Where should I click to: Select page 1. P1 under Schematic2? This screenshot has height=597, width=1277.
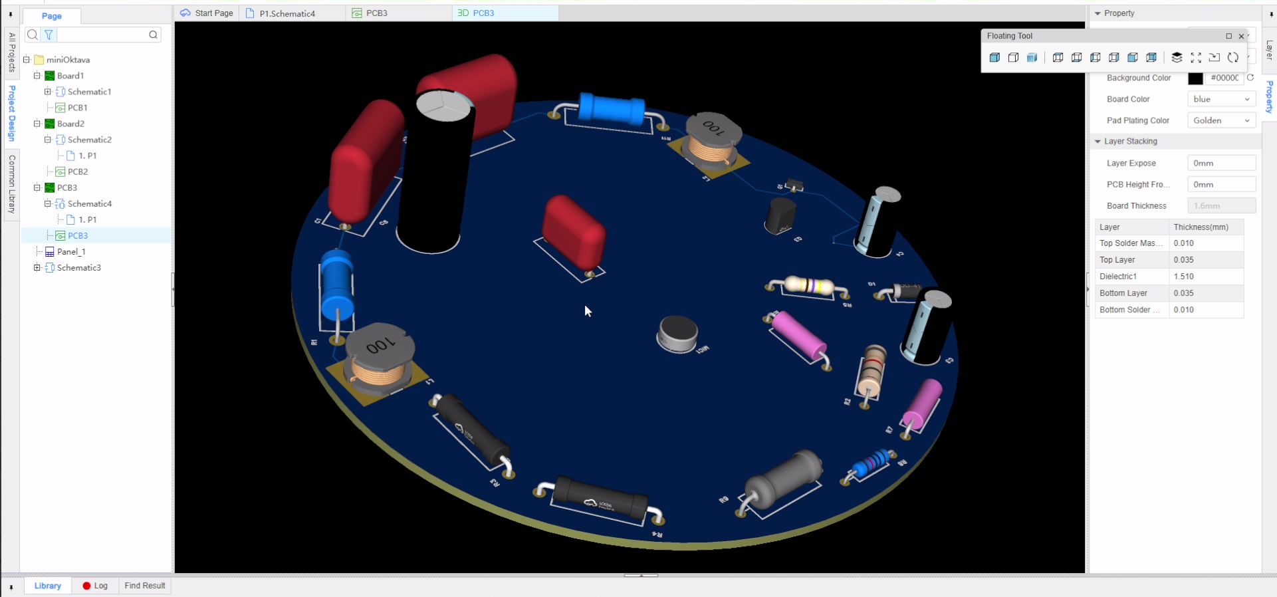tap(87, 156)
